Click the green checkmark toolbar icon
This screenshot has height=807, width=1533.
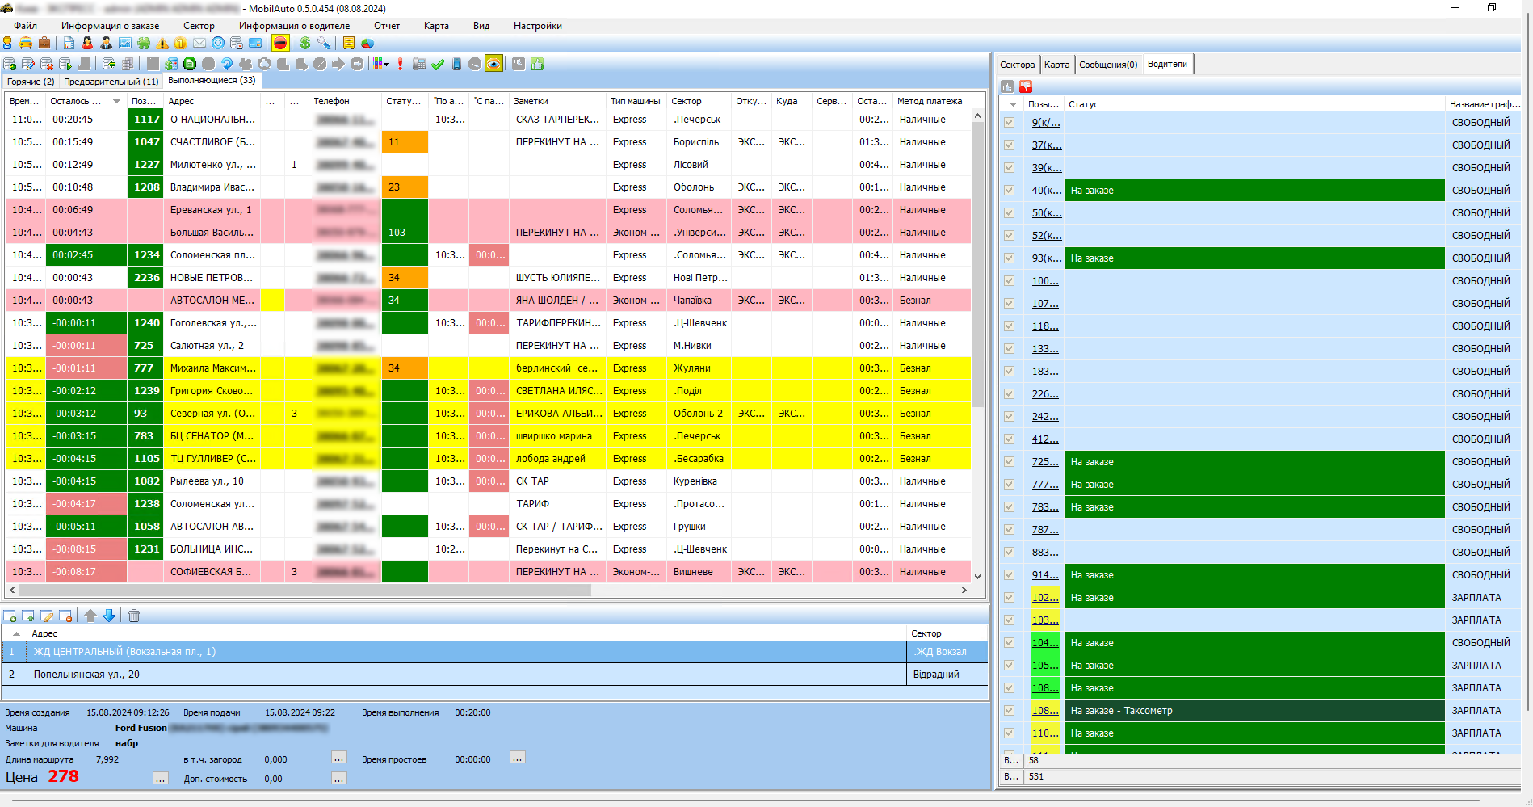pos(438,64)
